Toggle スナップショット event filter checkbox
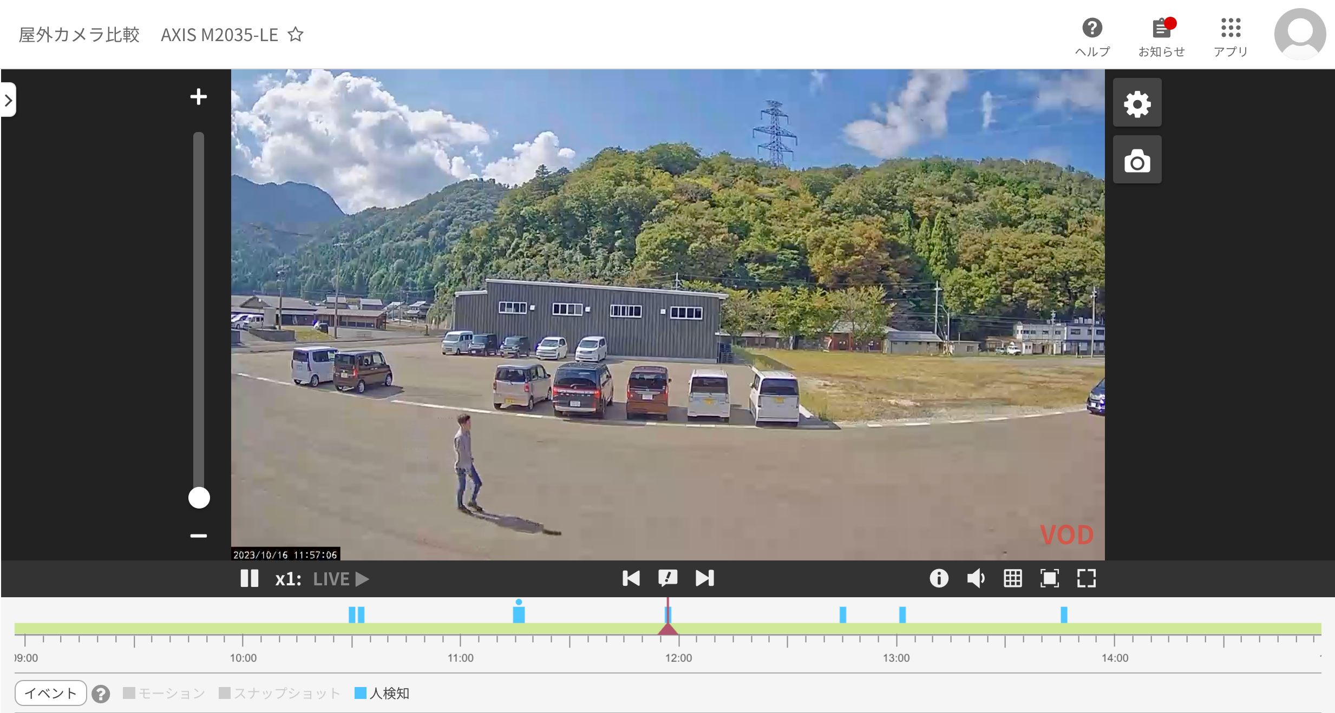Screen dimensions: 1335x713 click(x=225, y=693)
